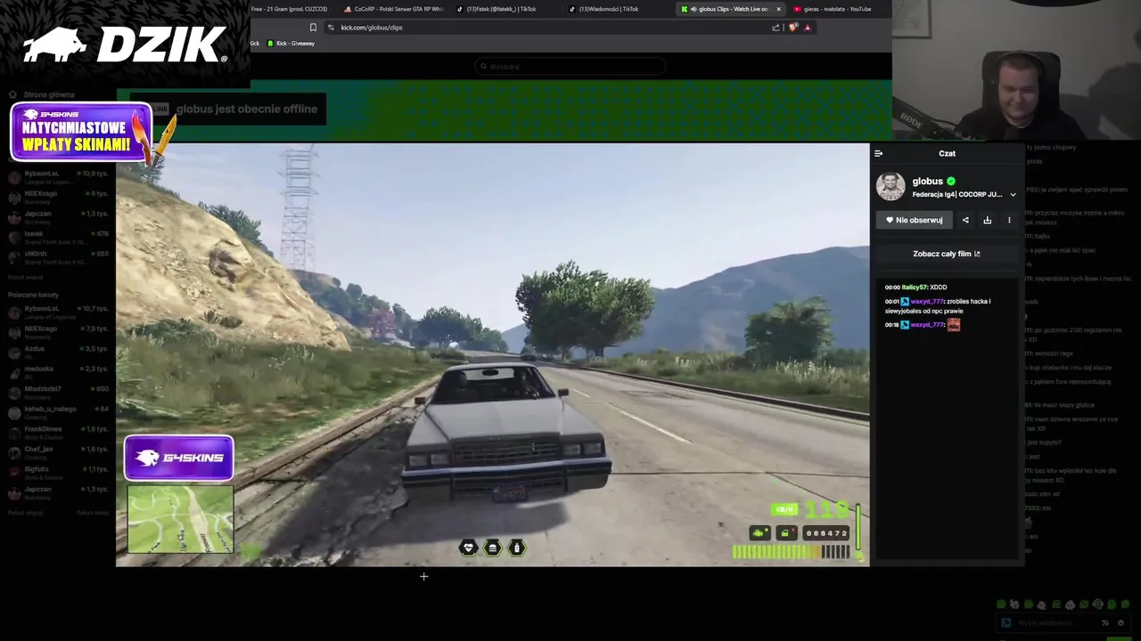Switch to gieras - małolata YouTube tab

click(x=838, y=9)
